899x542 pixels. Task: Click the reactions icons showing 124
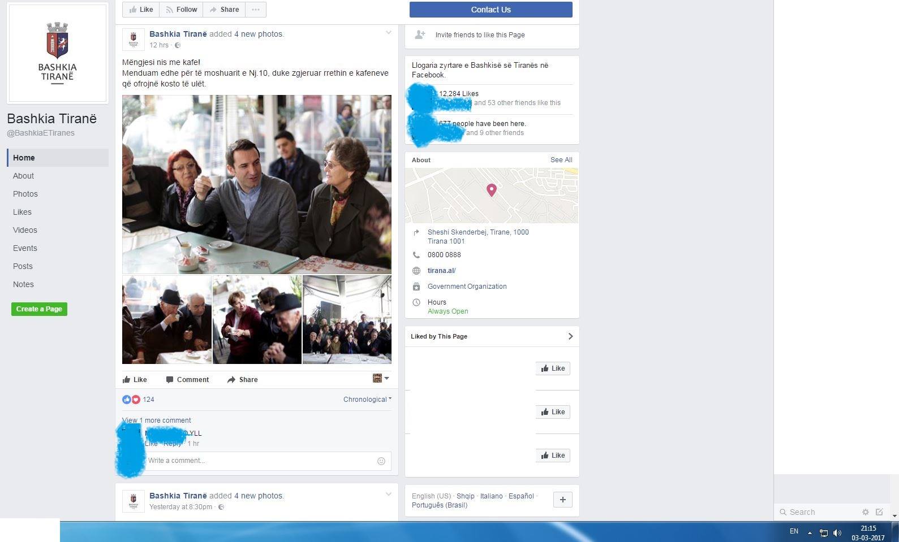pos(131,400)
